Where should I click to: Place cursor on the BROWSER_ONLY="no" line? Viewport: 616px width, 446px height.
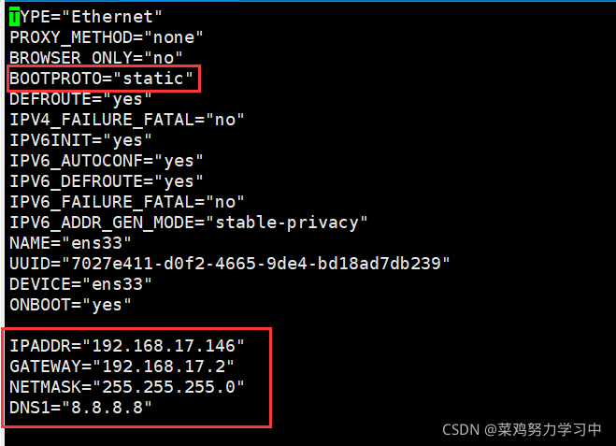coord(96,58)
